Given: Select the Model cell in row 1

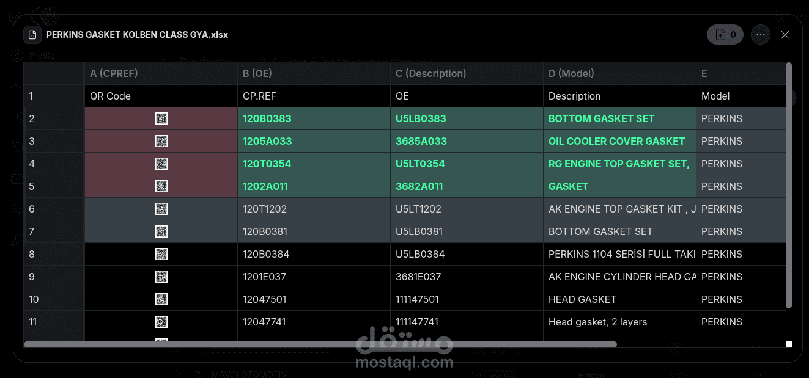Looking at the screenshot, I should [741, 96].
